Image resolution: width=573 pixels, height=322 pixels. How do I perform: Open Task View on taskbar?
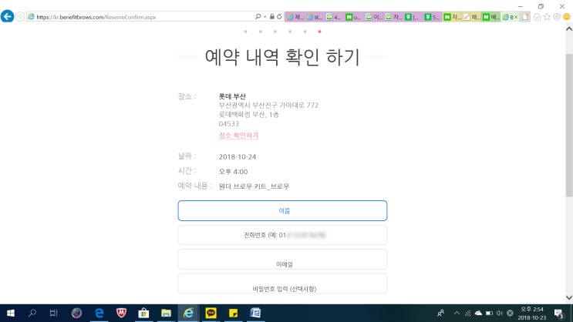point(54,313)
